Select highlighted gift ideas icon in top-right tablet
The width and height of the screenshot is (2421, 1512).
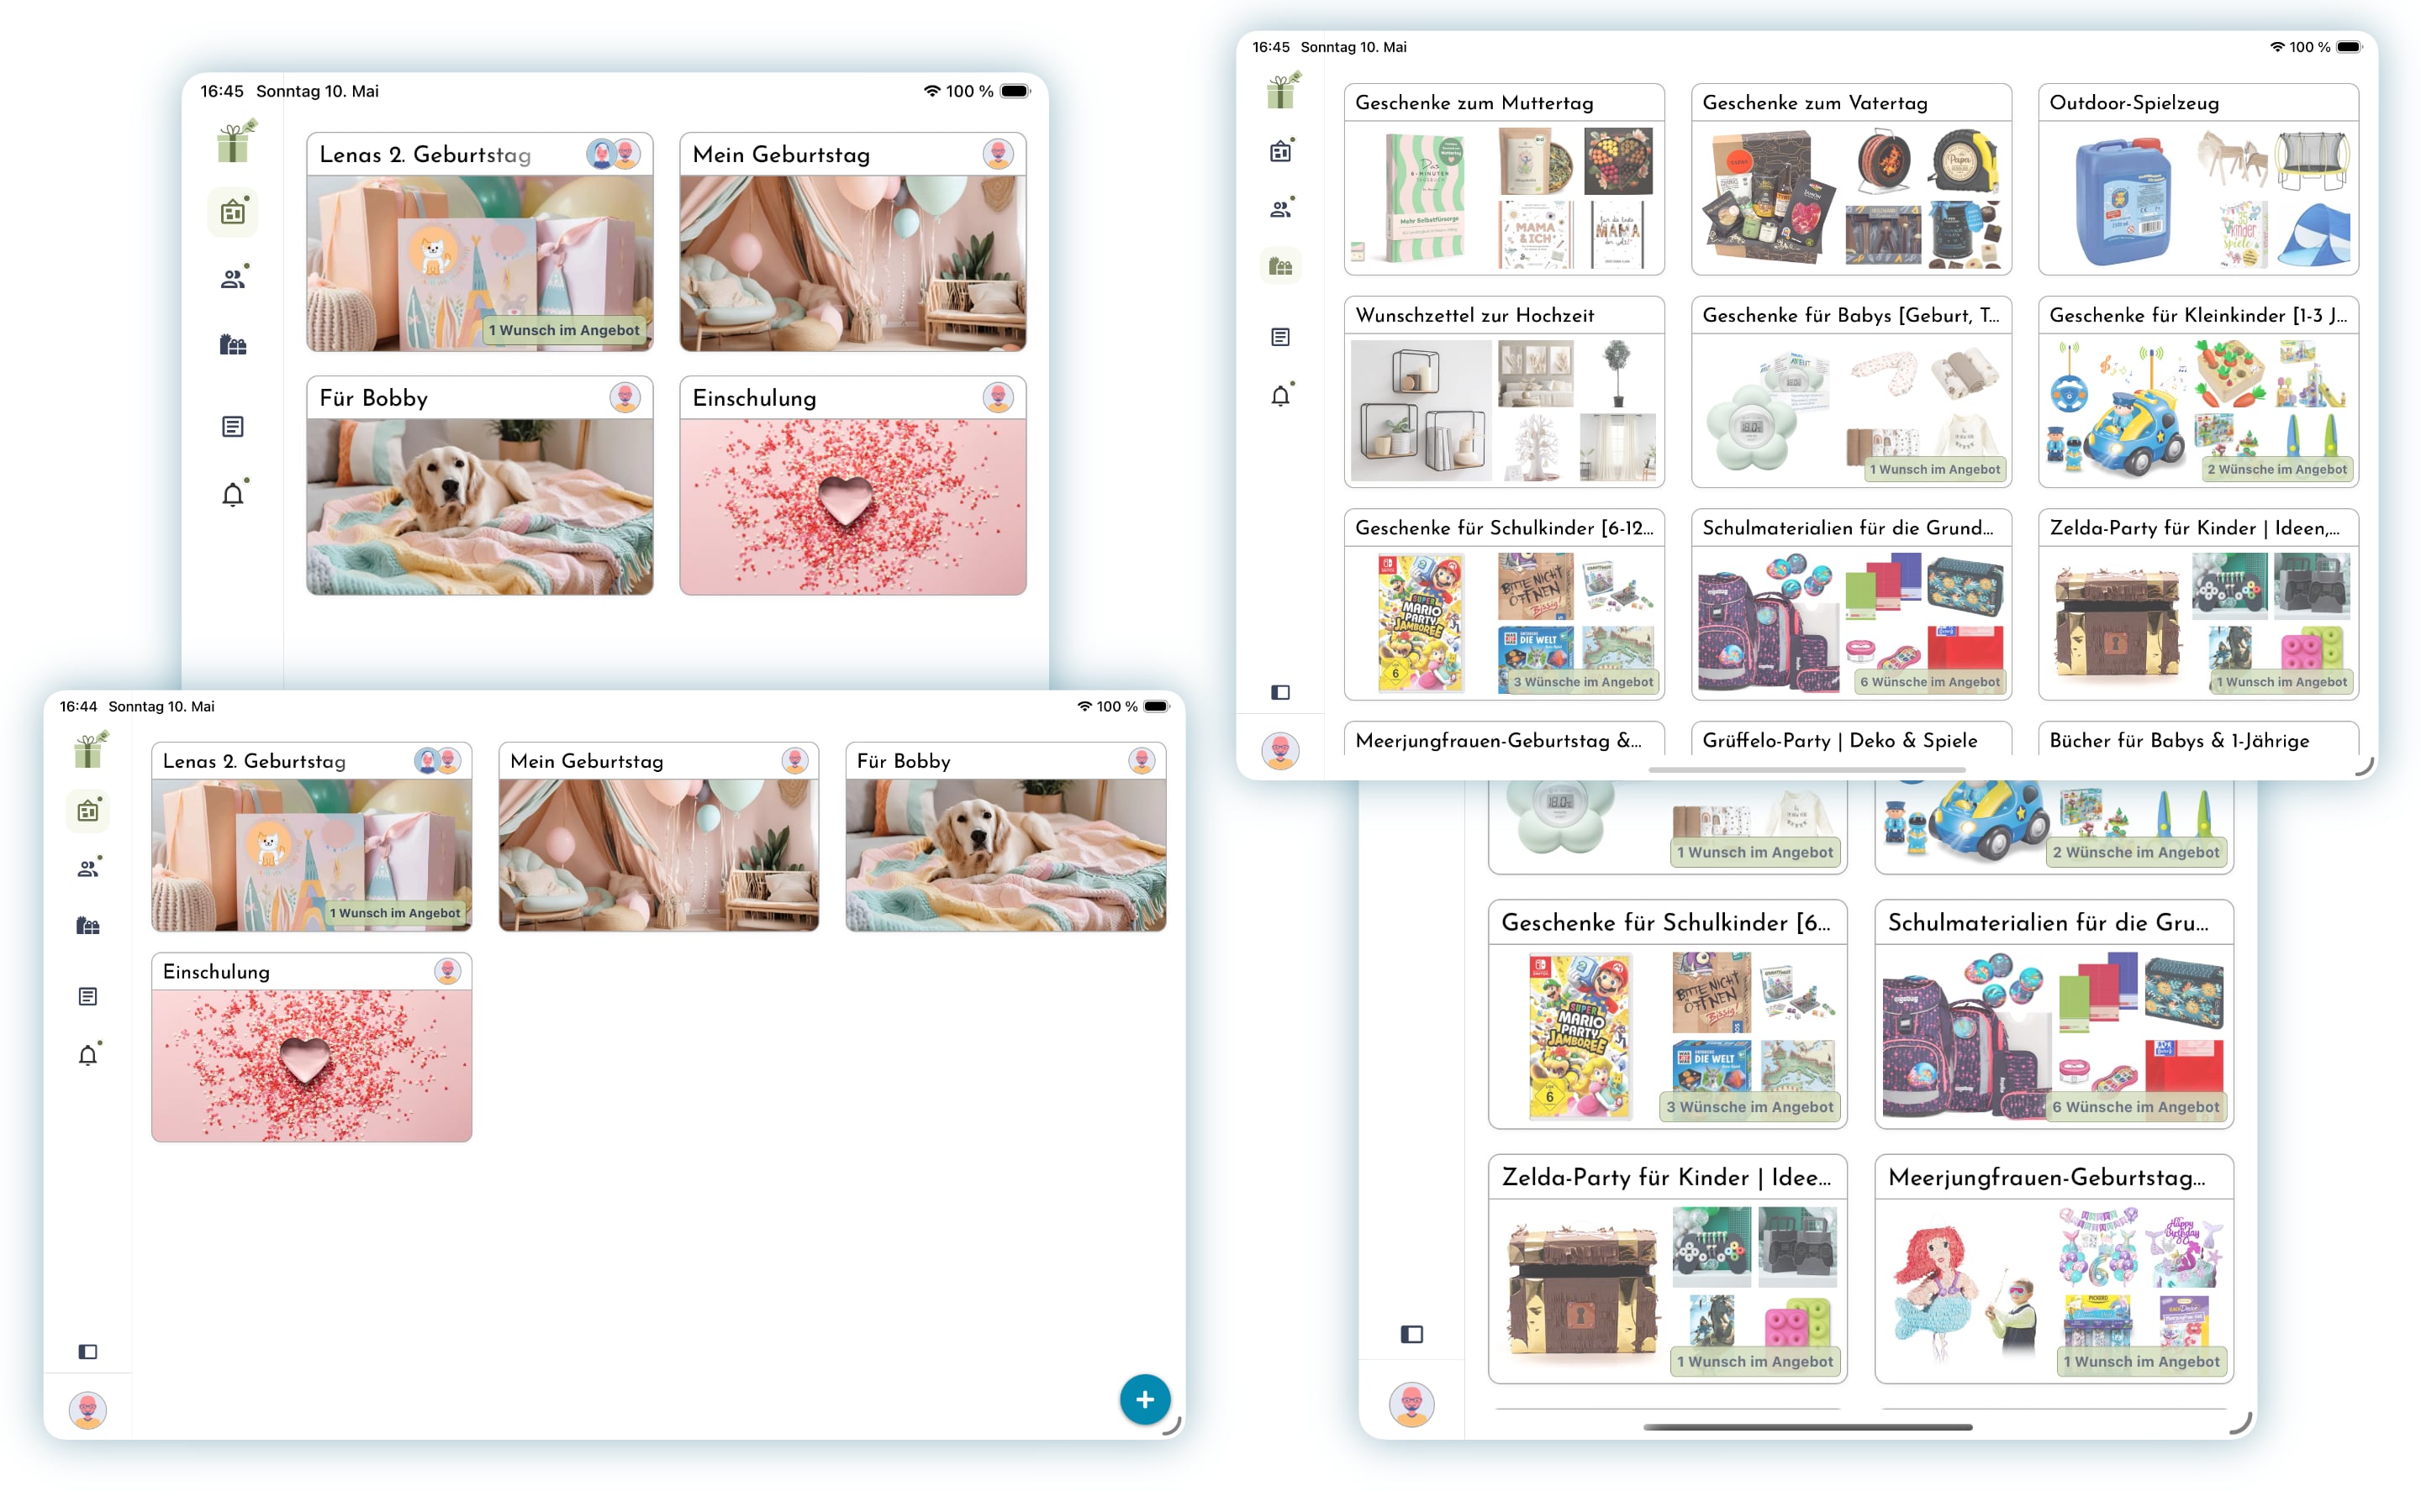(x=1280, y=266)
